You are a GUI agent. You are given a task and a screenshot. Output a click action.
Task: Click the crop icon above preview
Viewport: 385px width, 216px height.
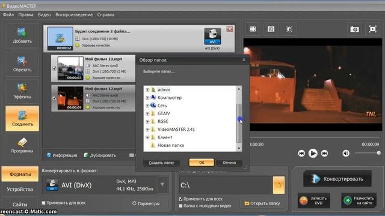point(271,29)
